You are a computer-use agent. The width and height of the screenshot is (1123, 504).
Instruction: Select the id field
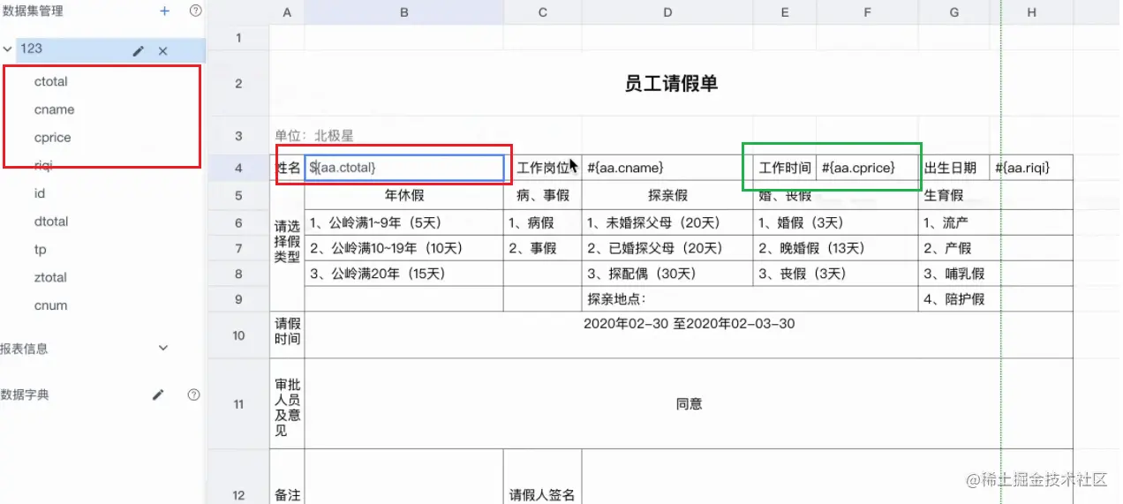(x=39, y=193)
